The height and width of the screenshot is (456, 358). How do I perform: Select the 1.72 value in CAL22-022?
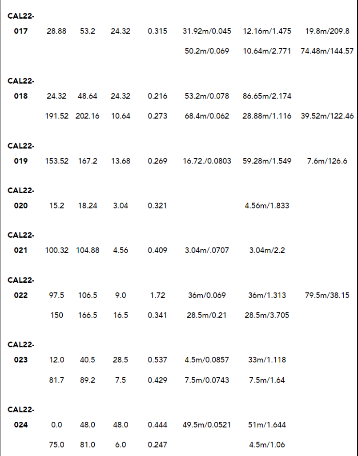(157, 295)
